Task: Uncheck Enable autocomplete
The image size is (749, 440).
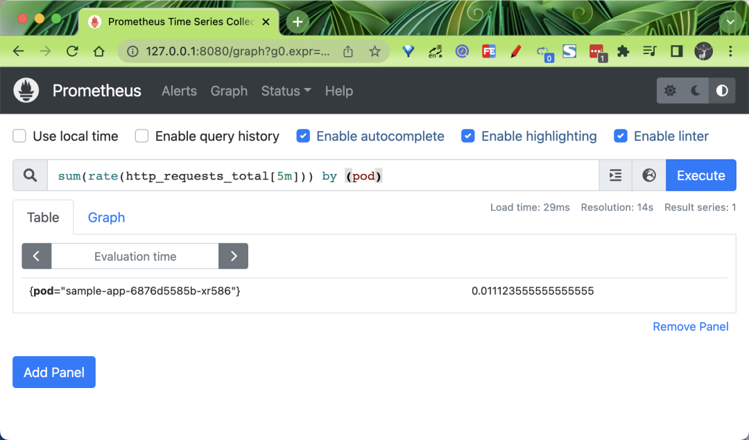Action: coord(303,136)
